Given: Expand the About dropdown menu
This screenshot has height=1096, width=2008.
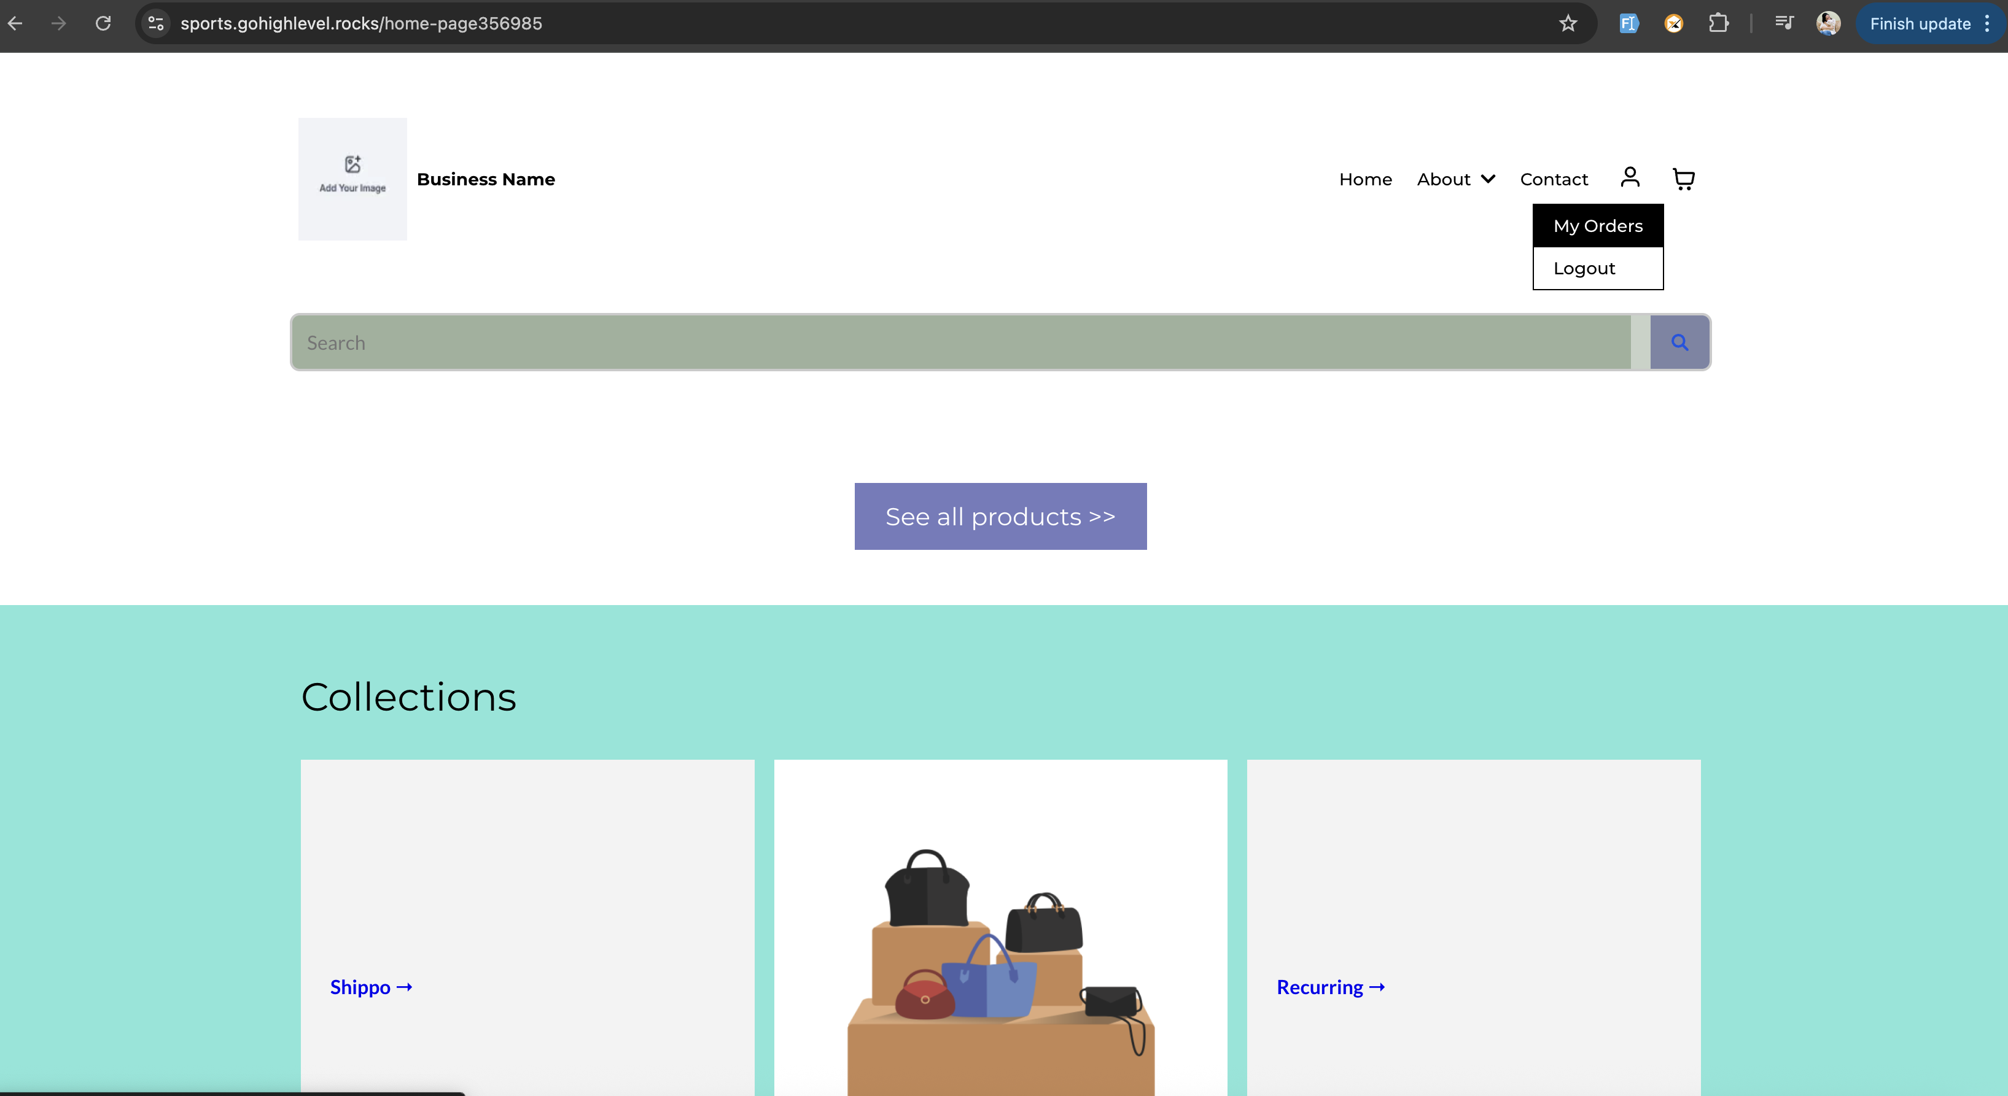Looking at the screenshot, I should point(1455,179).
